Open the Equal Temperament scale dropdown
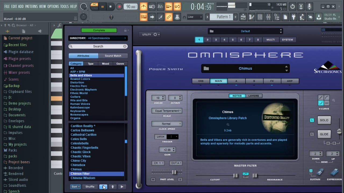 pos(167,111)
